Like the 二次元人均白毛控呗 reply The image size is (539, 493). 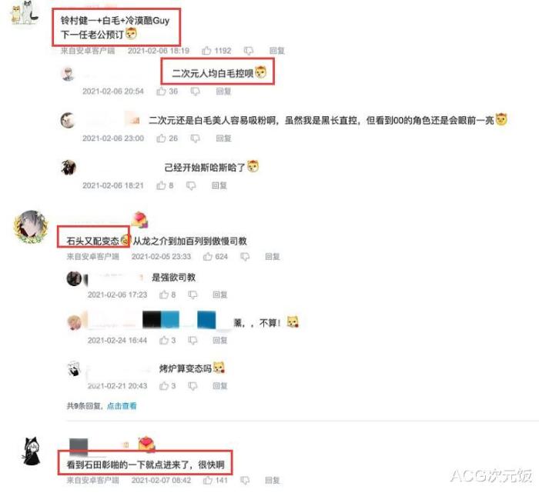161,92
